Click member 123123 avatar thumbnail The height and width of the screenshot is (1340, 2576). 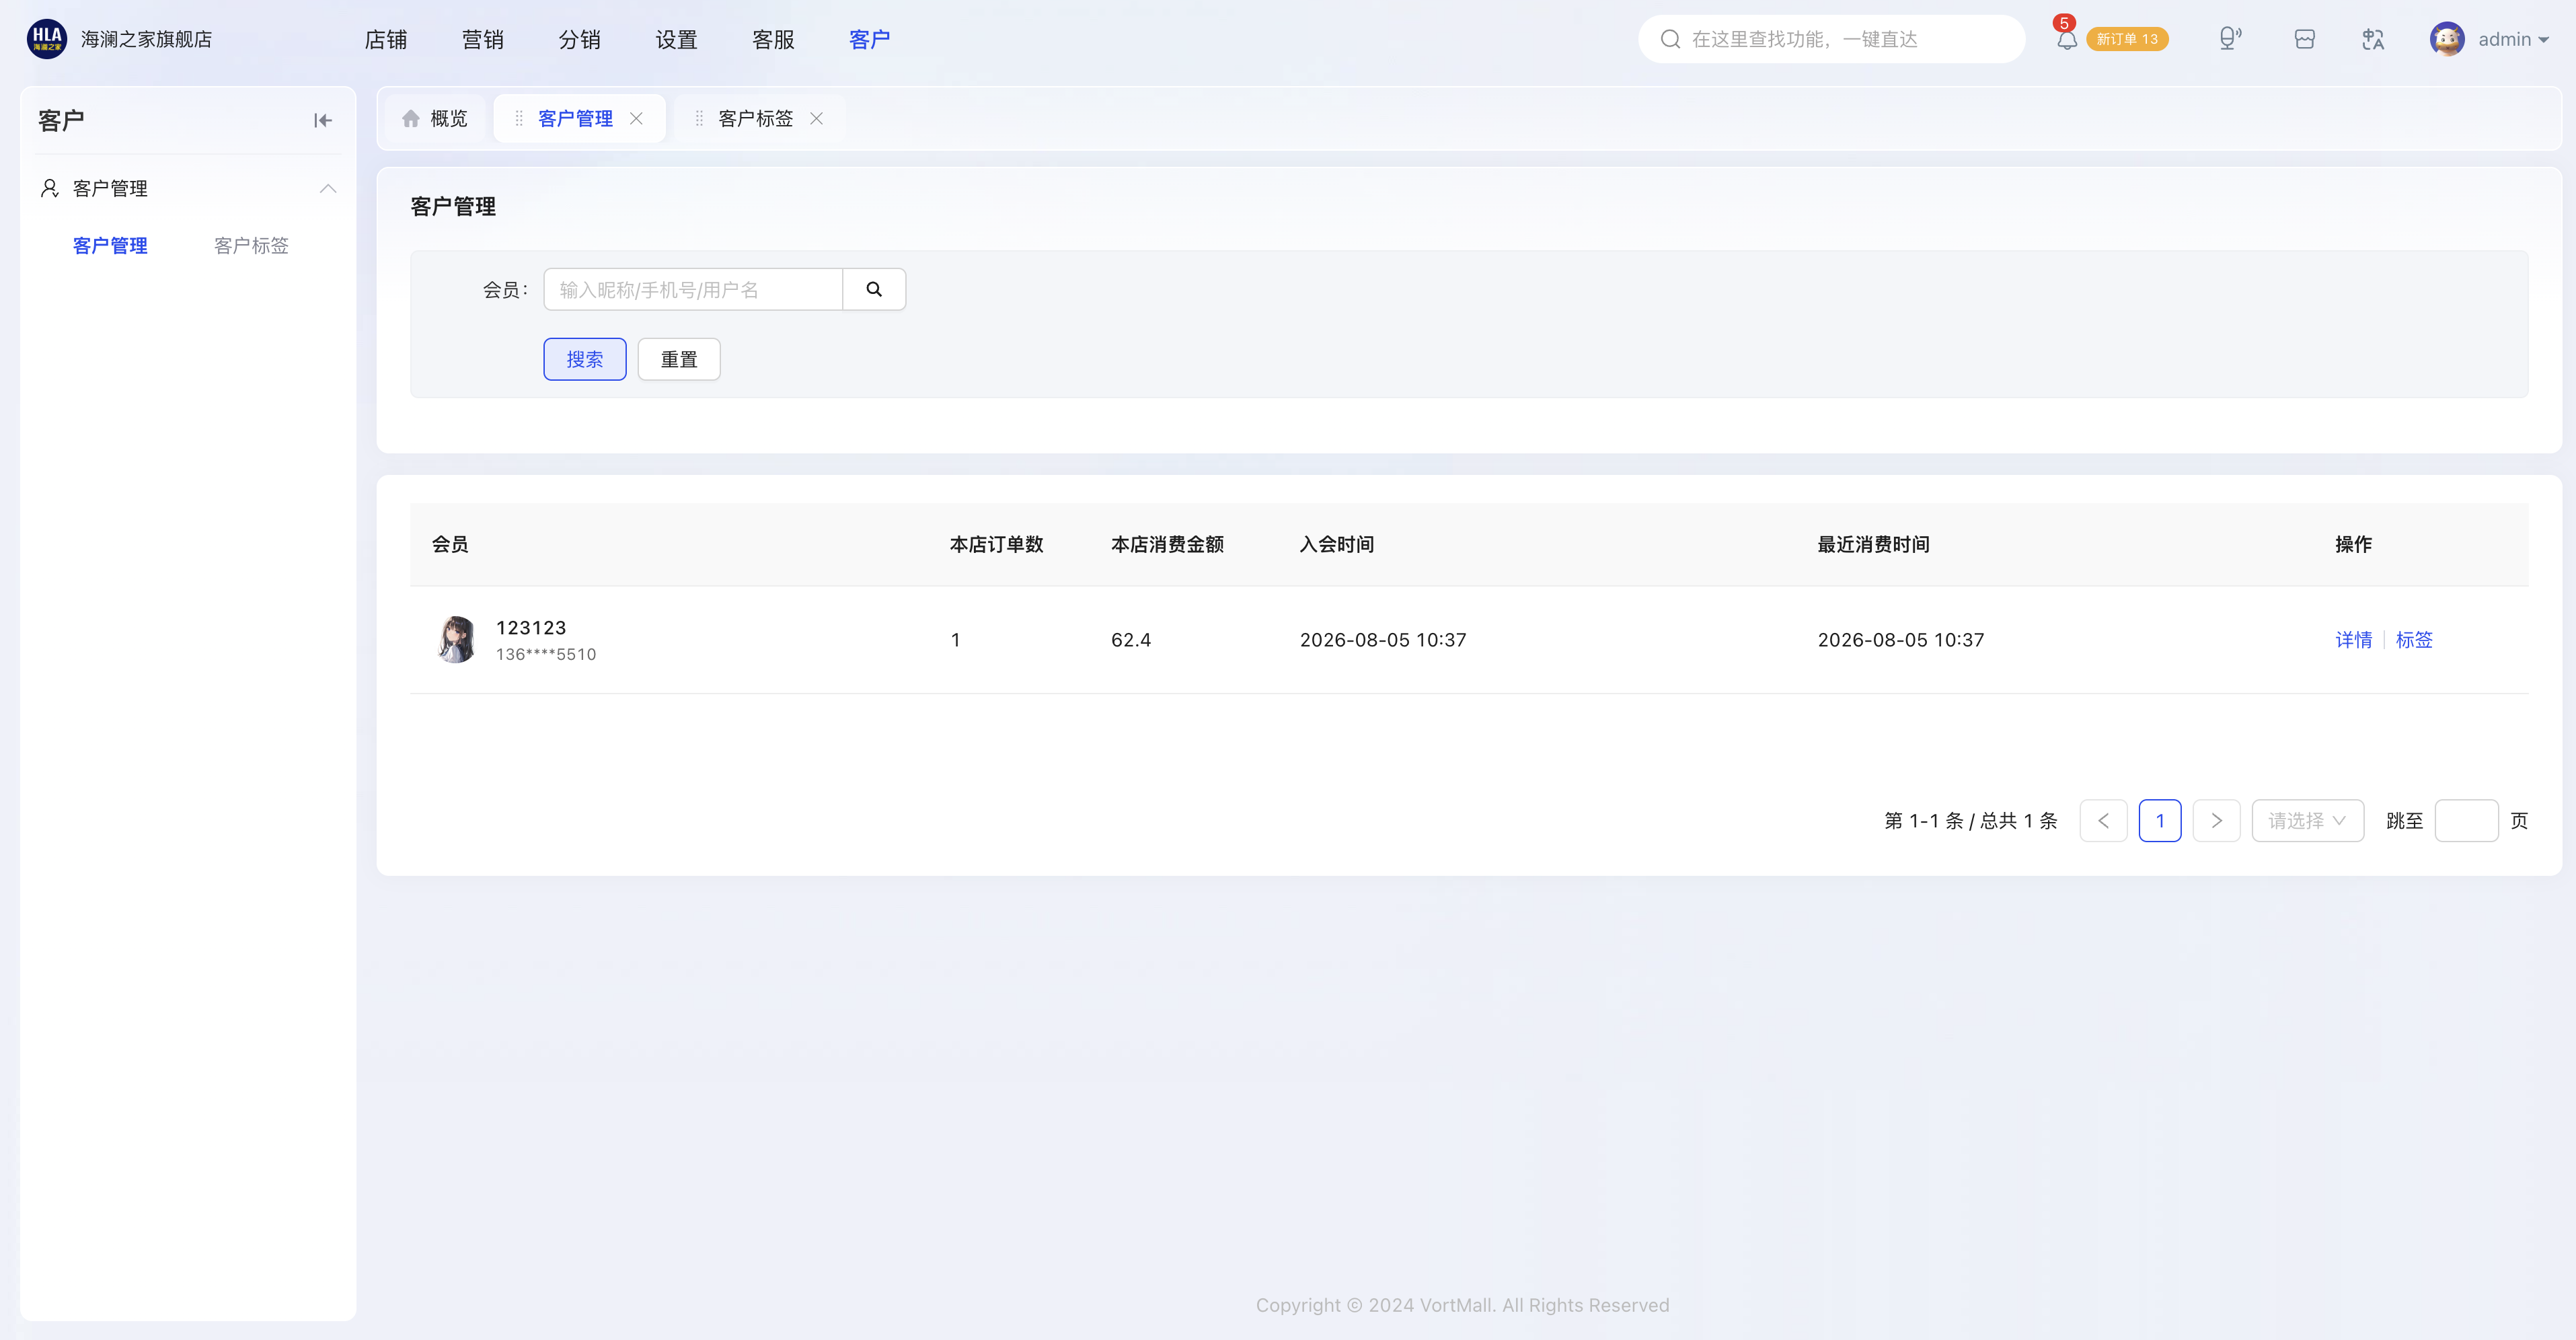[x=457, y=639]
